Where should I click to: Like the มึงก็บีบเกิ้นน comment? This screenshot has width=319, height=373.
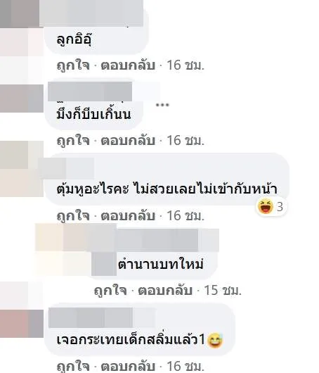point(73,140)
